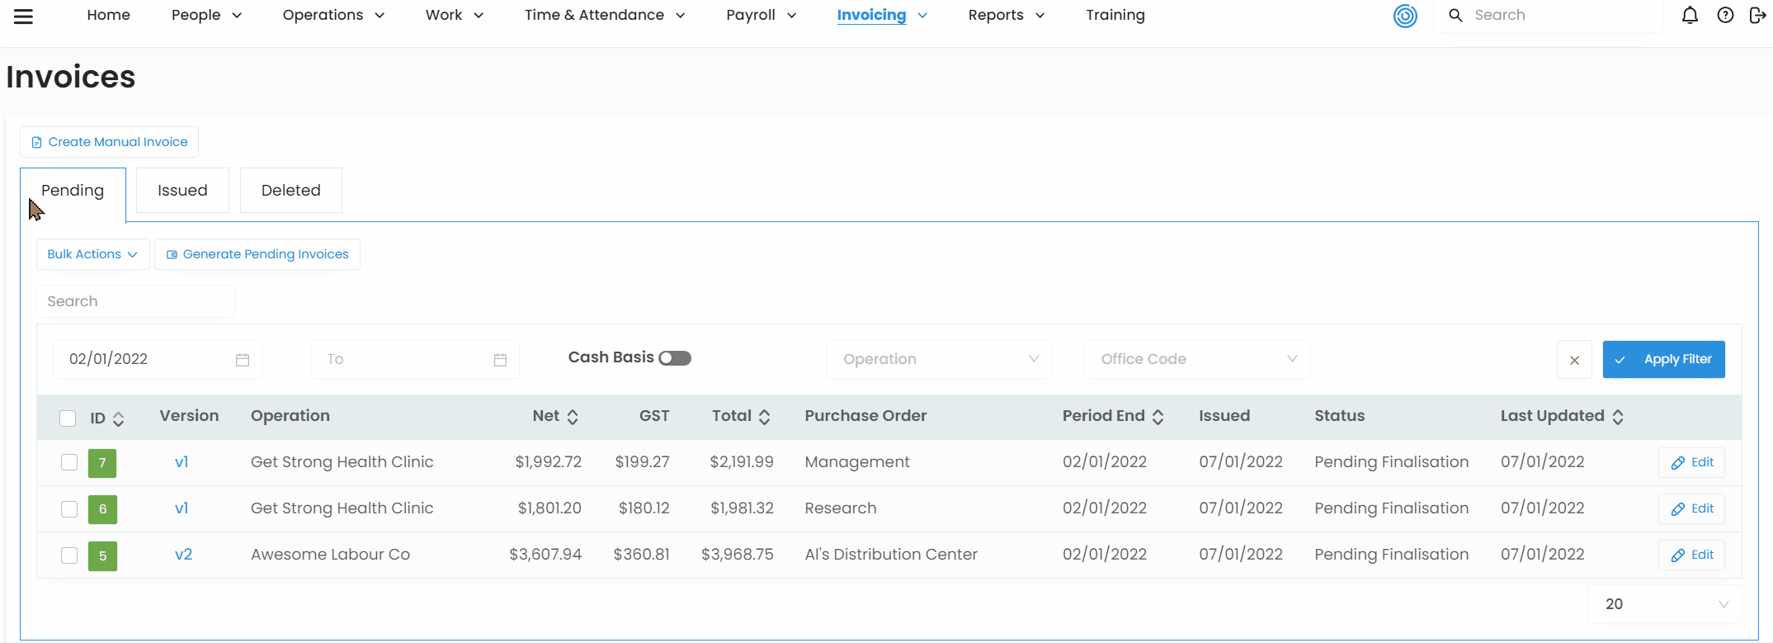Open the Payroll menu
Viewport: 1773px width, 643px height.
click(761, 15)
